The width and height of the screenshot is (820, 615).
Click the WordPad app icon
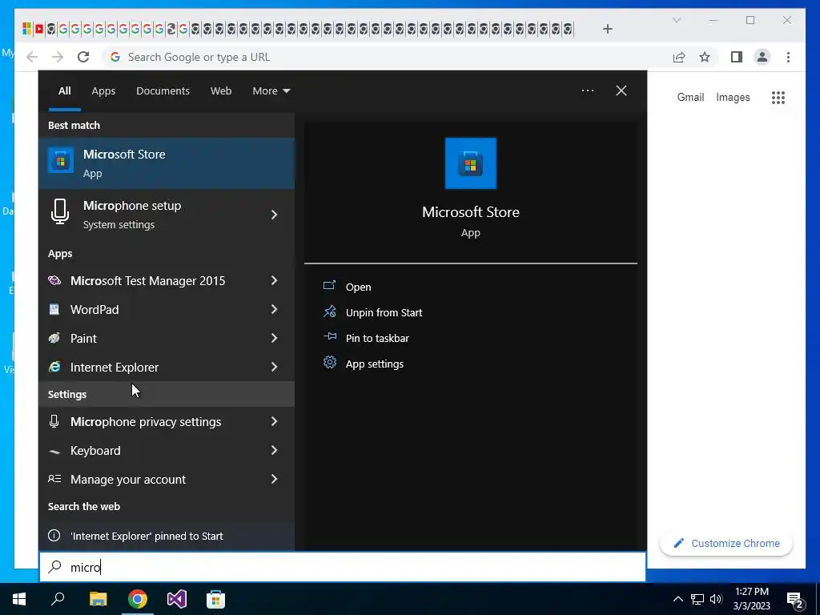[x=54, y=310]
